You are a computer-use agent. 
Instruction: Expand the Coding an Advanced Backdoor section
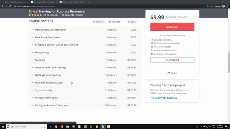85,105
